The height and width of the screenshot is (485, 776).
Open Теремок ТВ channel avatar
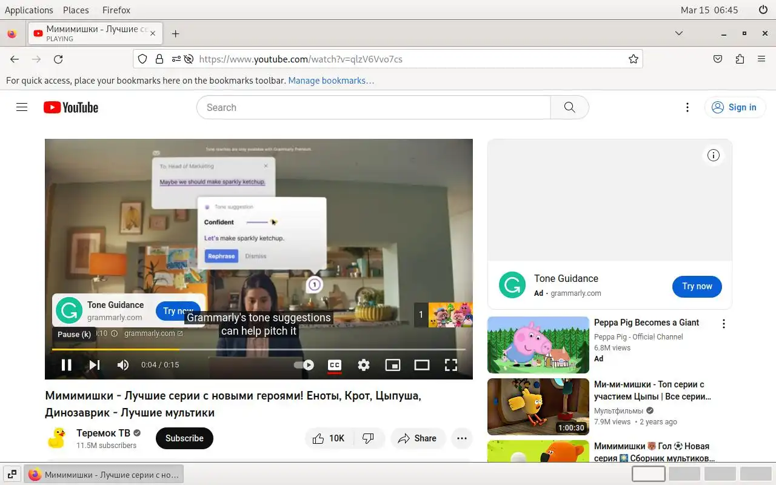click(57, 438)
